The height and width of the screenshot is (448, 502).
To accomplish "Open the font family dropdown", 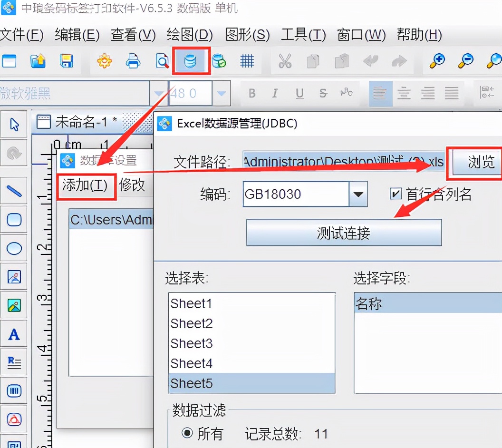I will tap(159, 93).
